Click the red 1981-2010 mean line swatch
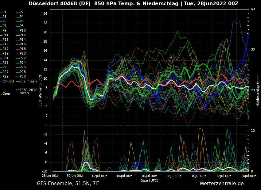The image size is (261, 190). click(x=18, y=90)
